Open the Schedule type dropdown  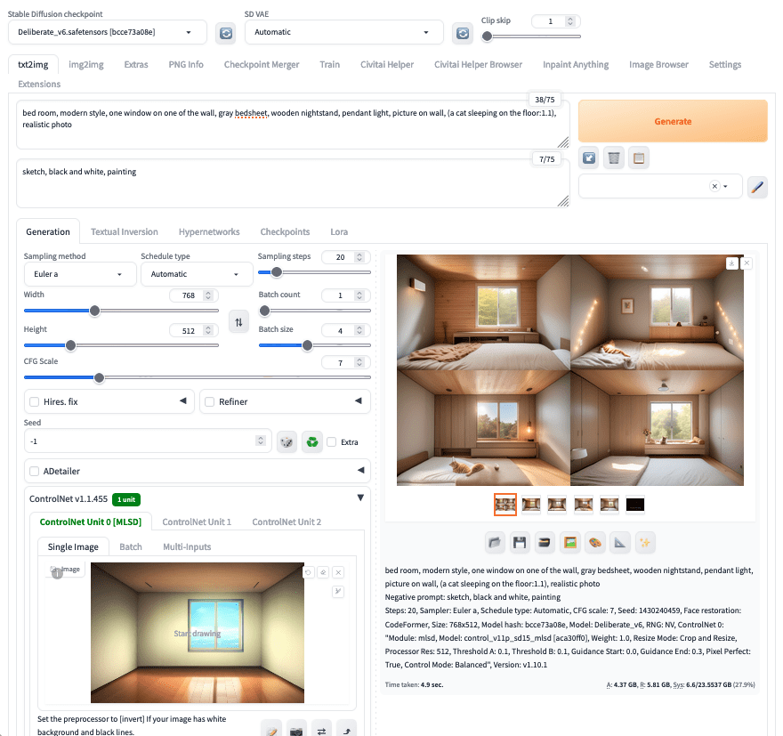point(197,274)
